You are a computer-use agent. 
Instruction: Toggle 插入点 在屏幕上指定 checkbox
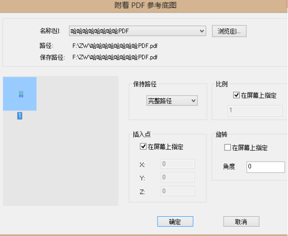(x=143, y=147)
